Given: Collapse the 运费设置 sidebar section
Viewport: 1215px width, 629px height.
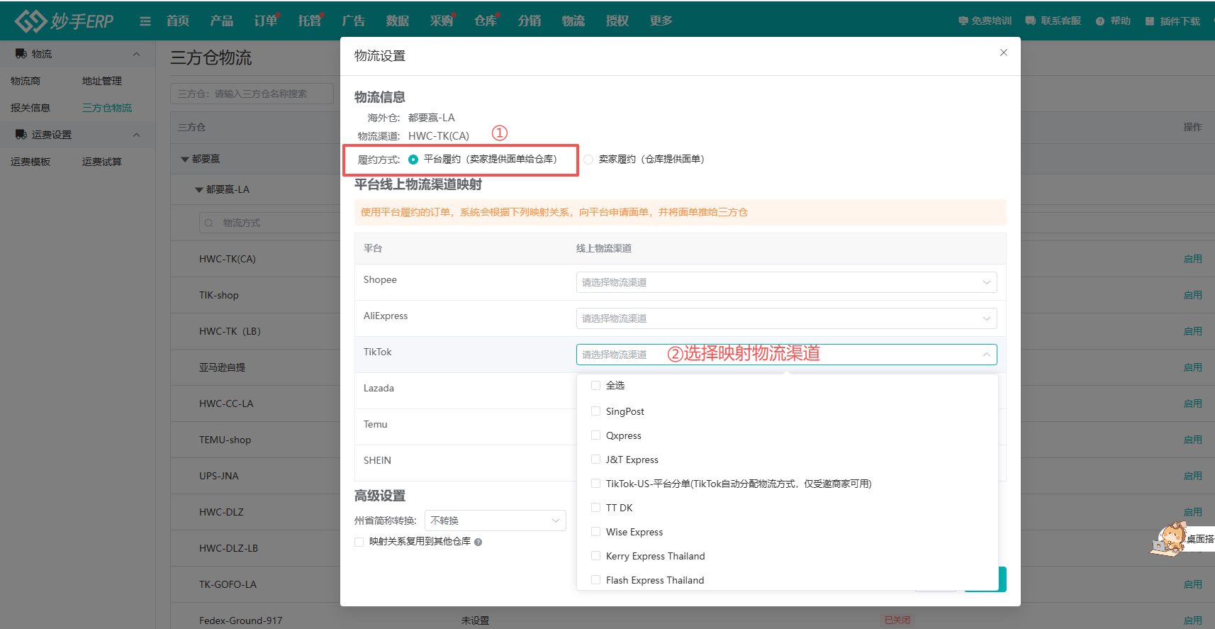Looking at the screenshot, I should tap(137, 135).
